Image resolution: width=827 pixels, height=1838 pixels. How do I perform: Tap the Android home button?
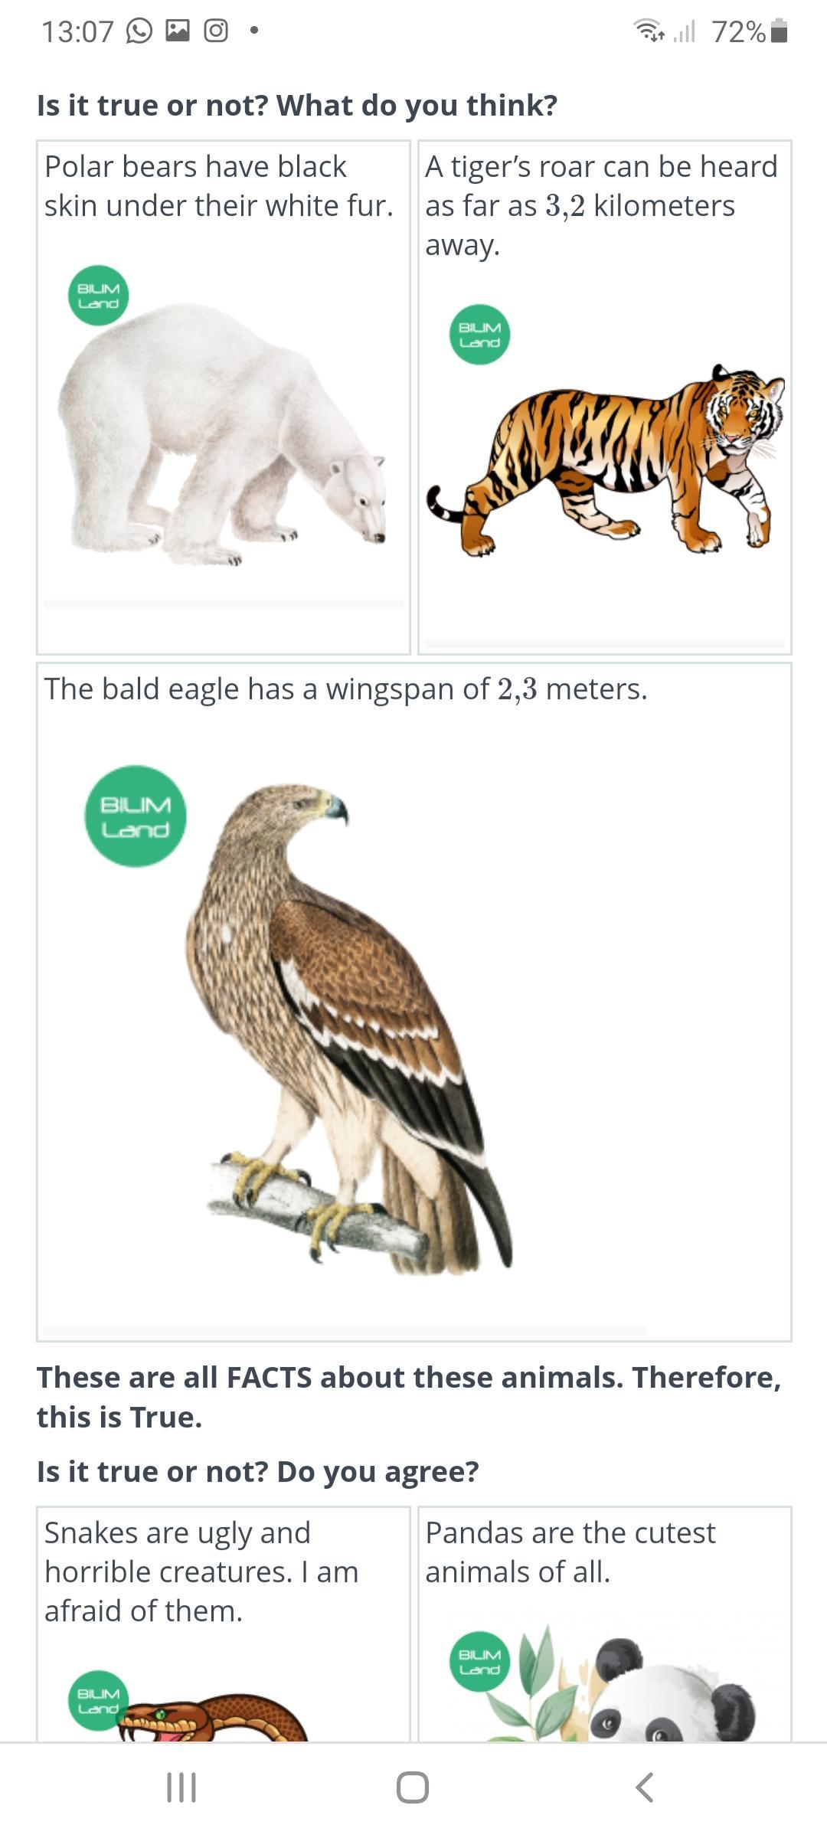click(x=413, y=1787)
